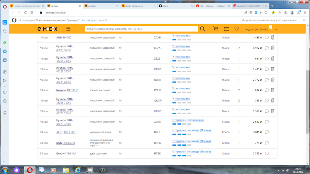
Task: Expand the Андрей account dropdown
Action: pyautogui.click(x=276, y=30)
